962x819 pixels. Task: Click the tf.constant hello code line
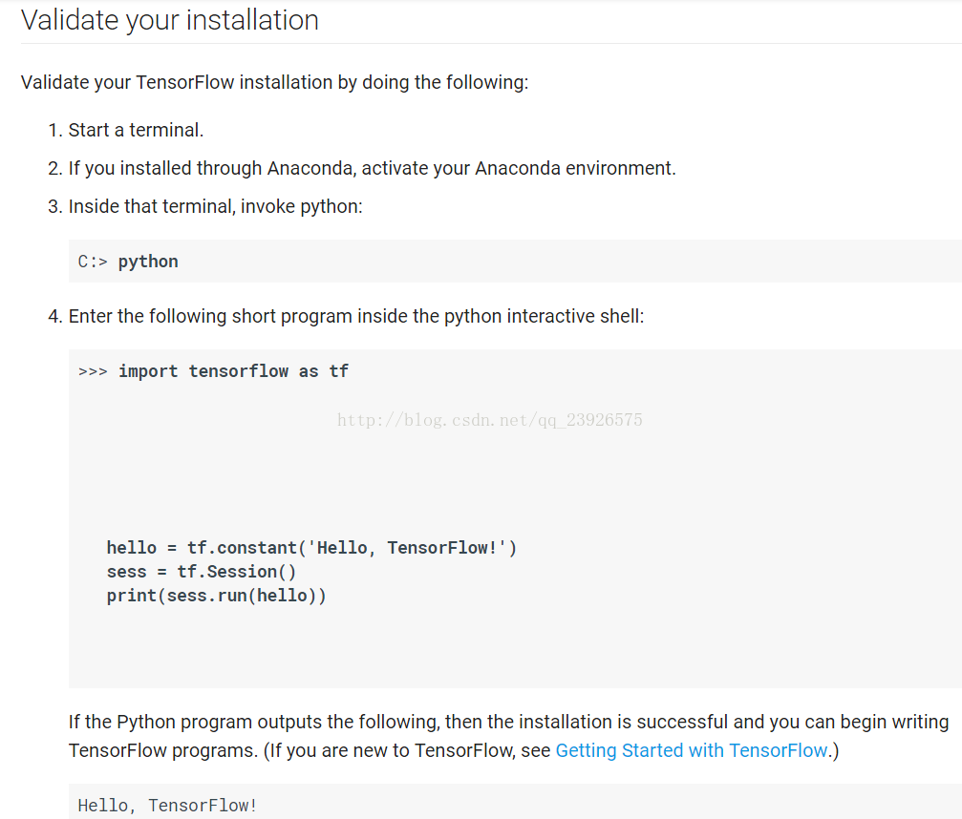pos(311,547)
